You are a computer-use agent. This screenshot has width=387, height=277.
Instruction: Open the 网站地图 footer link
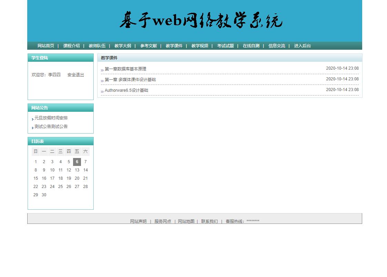[x=186, y=221]
